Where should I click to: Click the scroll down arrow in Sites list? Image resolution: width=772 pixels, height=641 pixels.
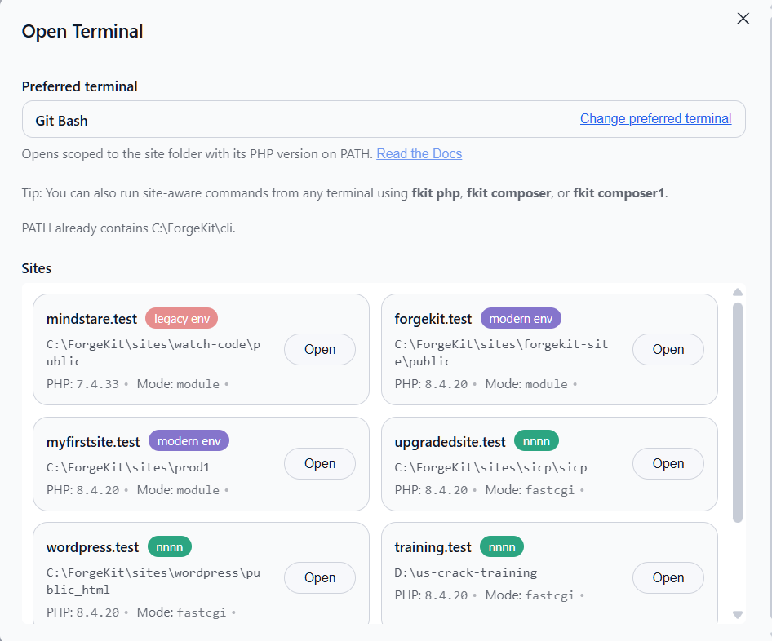click(738, 614)
